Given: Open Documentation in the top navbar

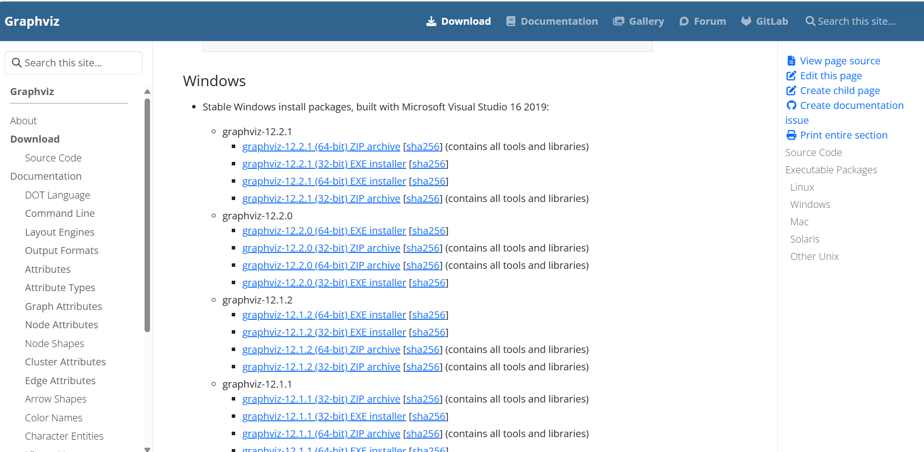Looking at the screenshot, I should (x=552, y=21).
